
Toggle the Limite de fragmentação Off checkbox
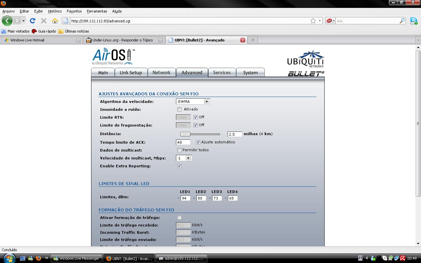pos(195,125)
